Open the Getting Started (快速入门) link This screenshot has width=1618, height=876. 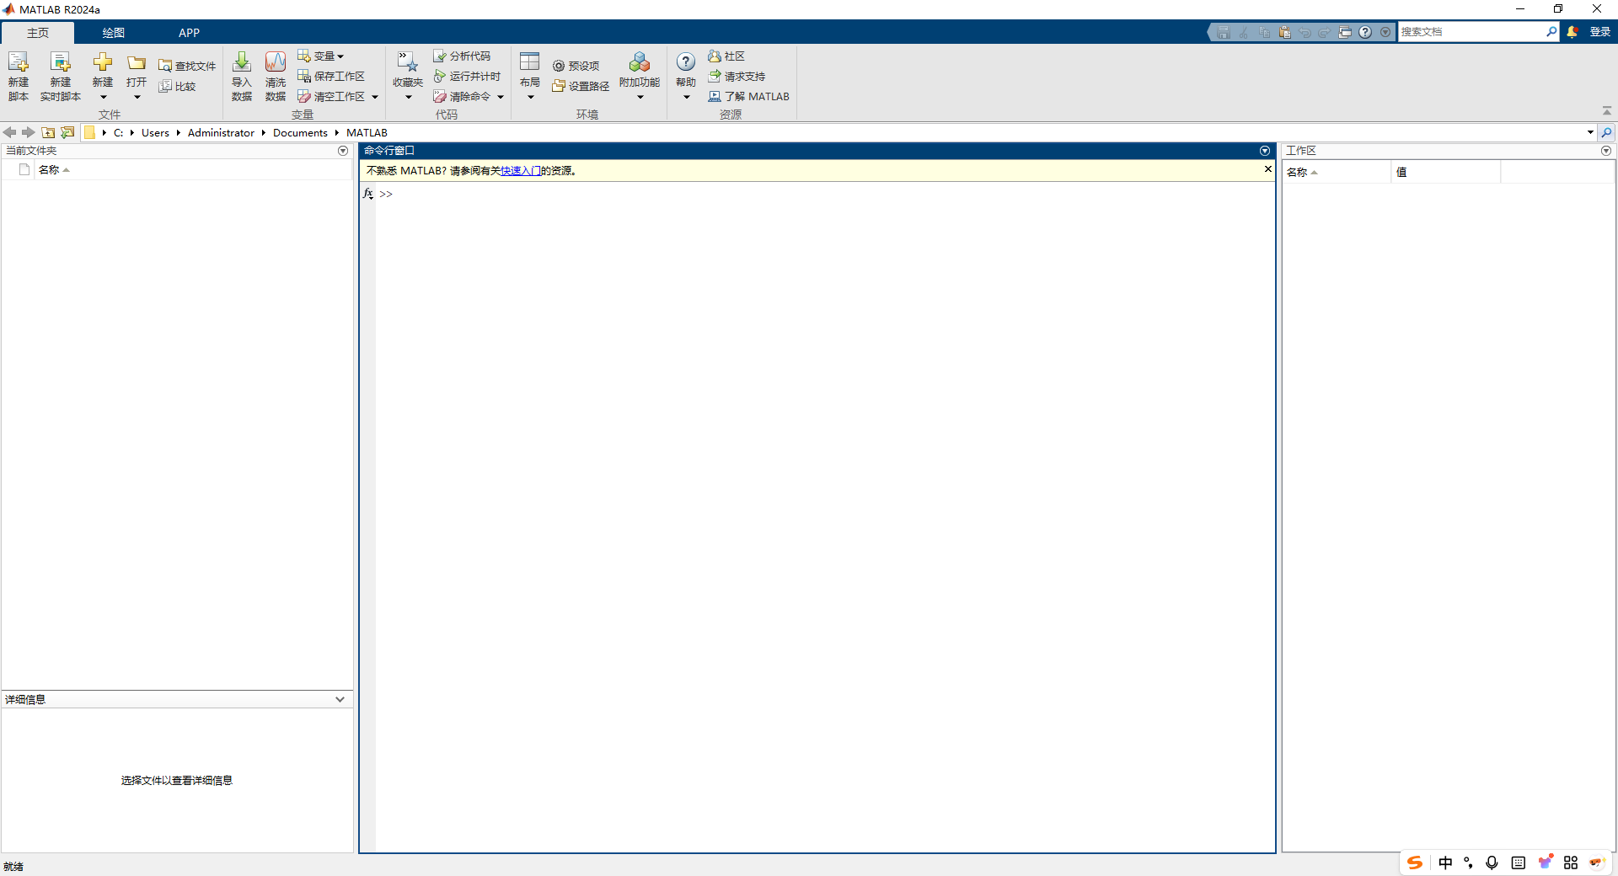[x=521, y=171]
